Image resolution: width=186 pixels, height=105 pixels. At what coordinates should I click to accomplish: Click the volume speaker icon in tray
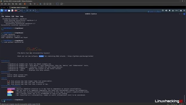[x=166, y=10]
